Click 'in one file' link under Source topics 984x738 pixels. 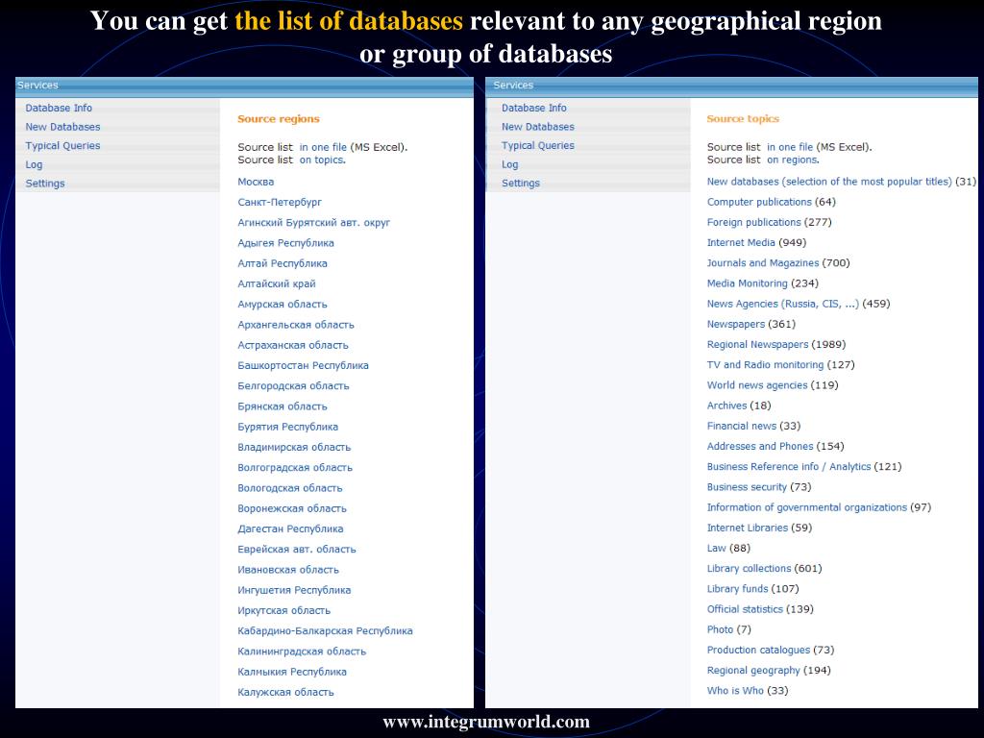click(x=790, y=147)
